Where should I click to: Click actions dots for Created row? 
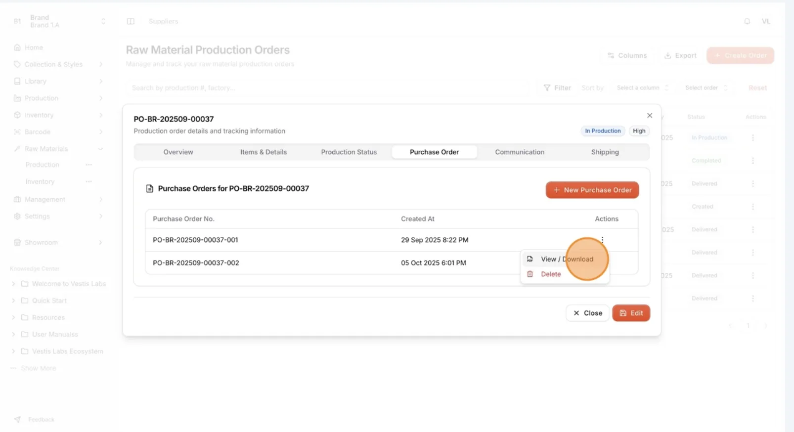753,207
